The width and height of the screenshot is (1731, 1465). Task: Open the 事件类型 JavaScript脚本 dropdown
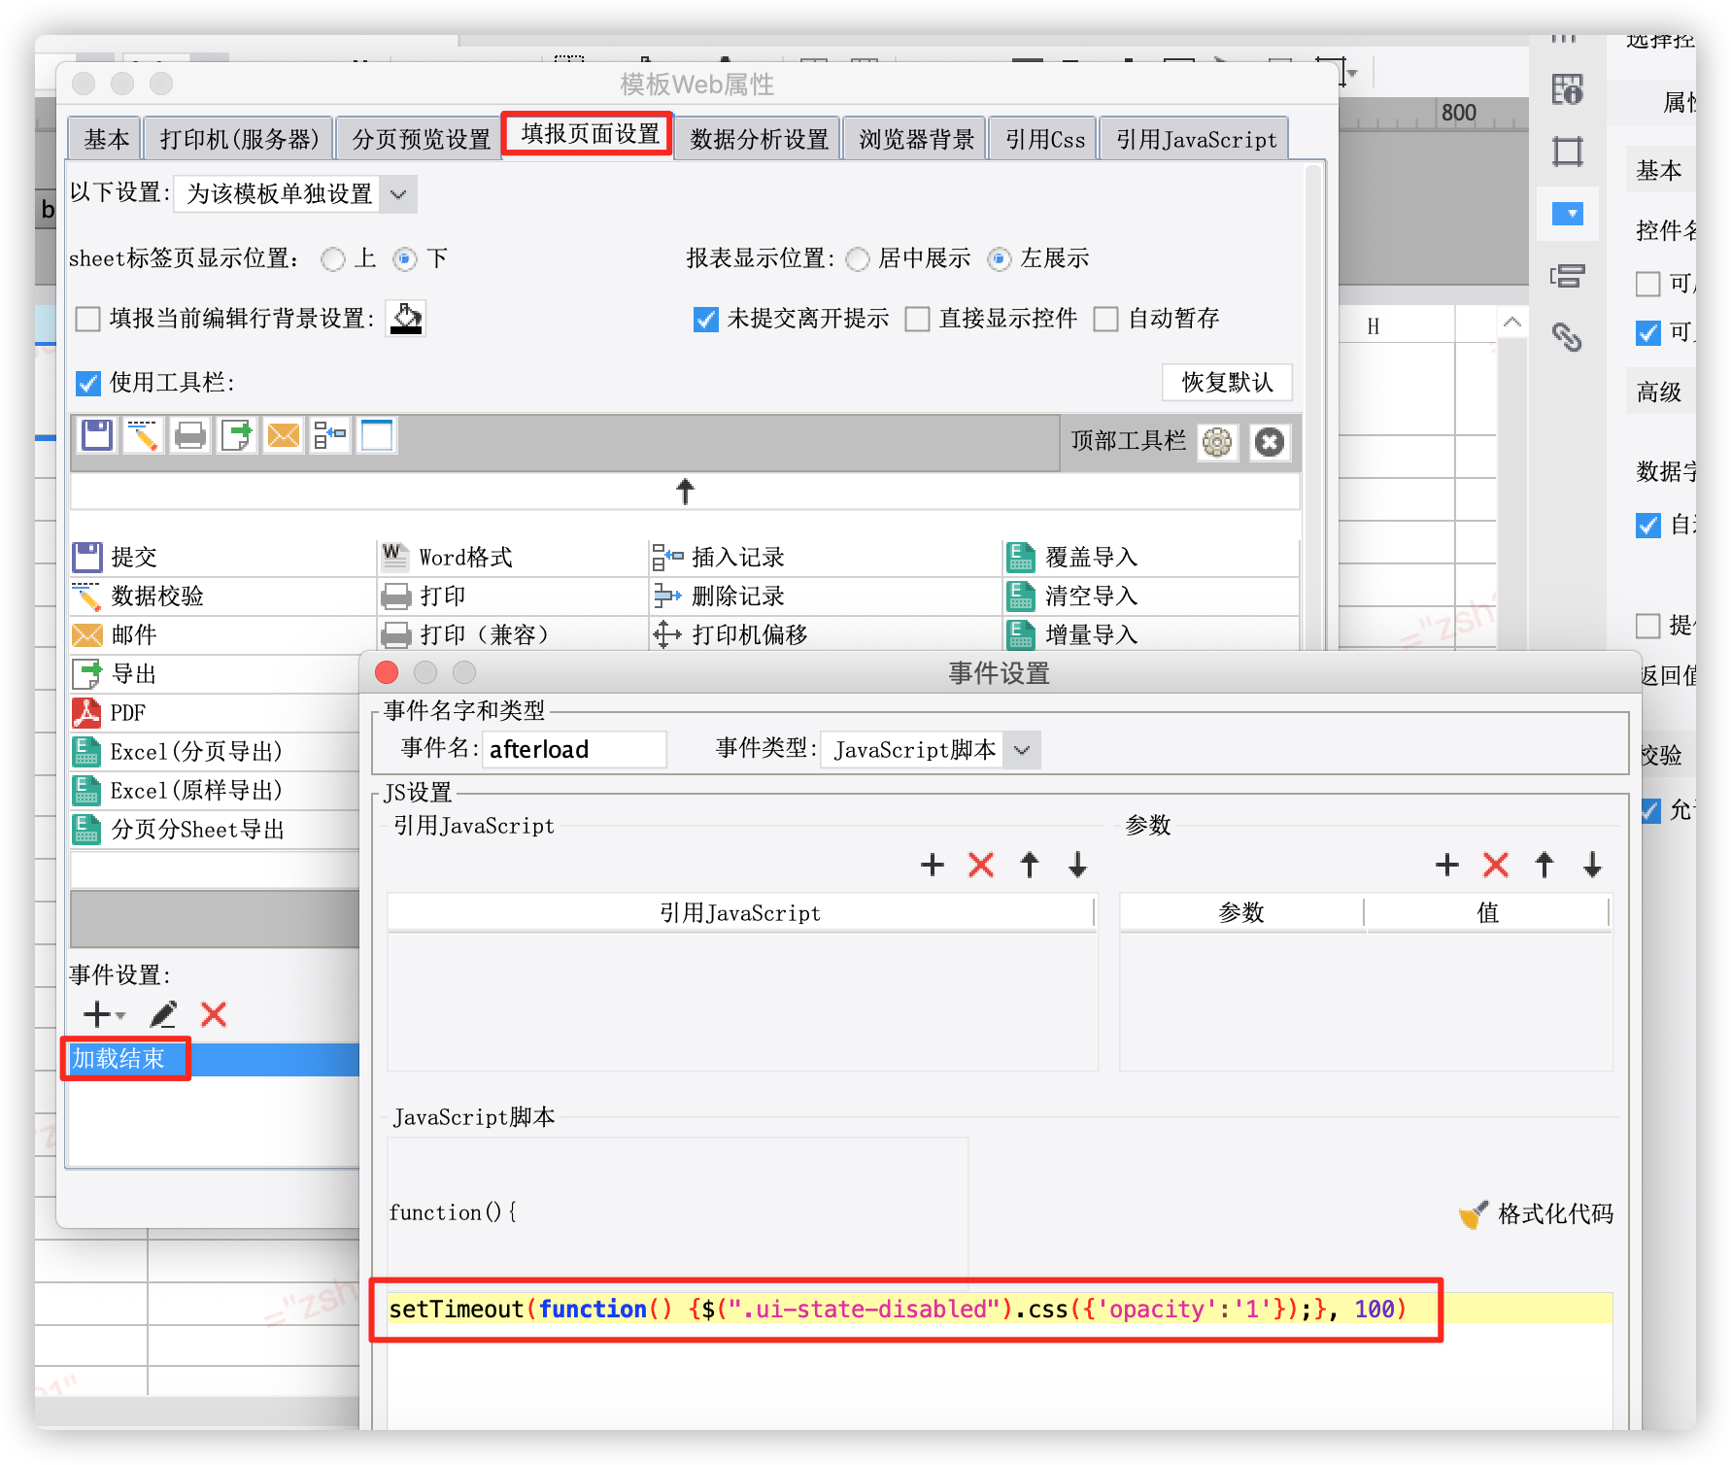pos(931,750)
